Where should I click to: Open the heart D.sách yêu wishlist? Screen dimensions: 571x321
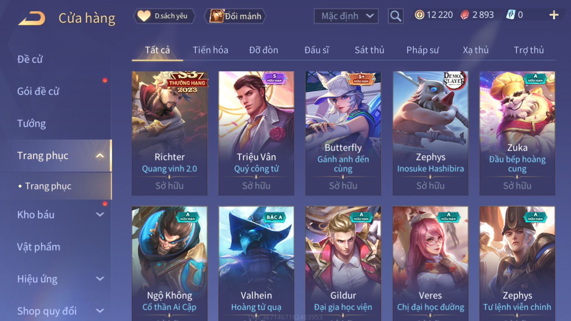point(164,16)
